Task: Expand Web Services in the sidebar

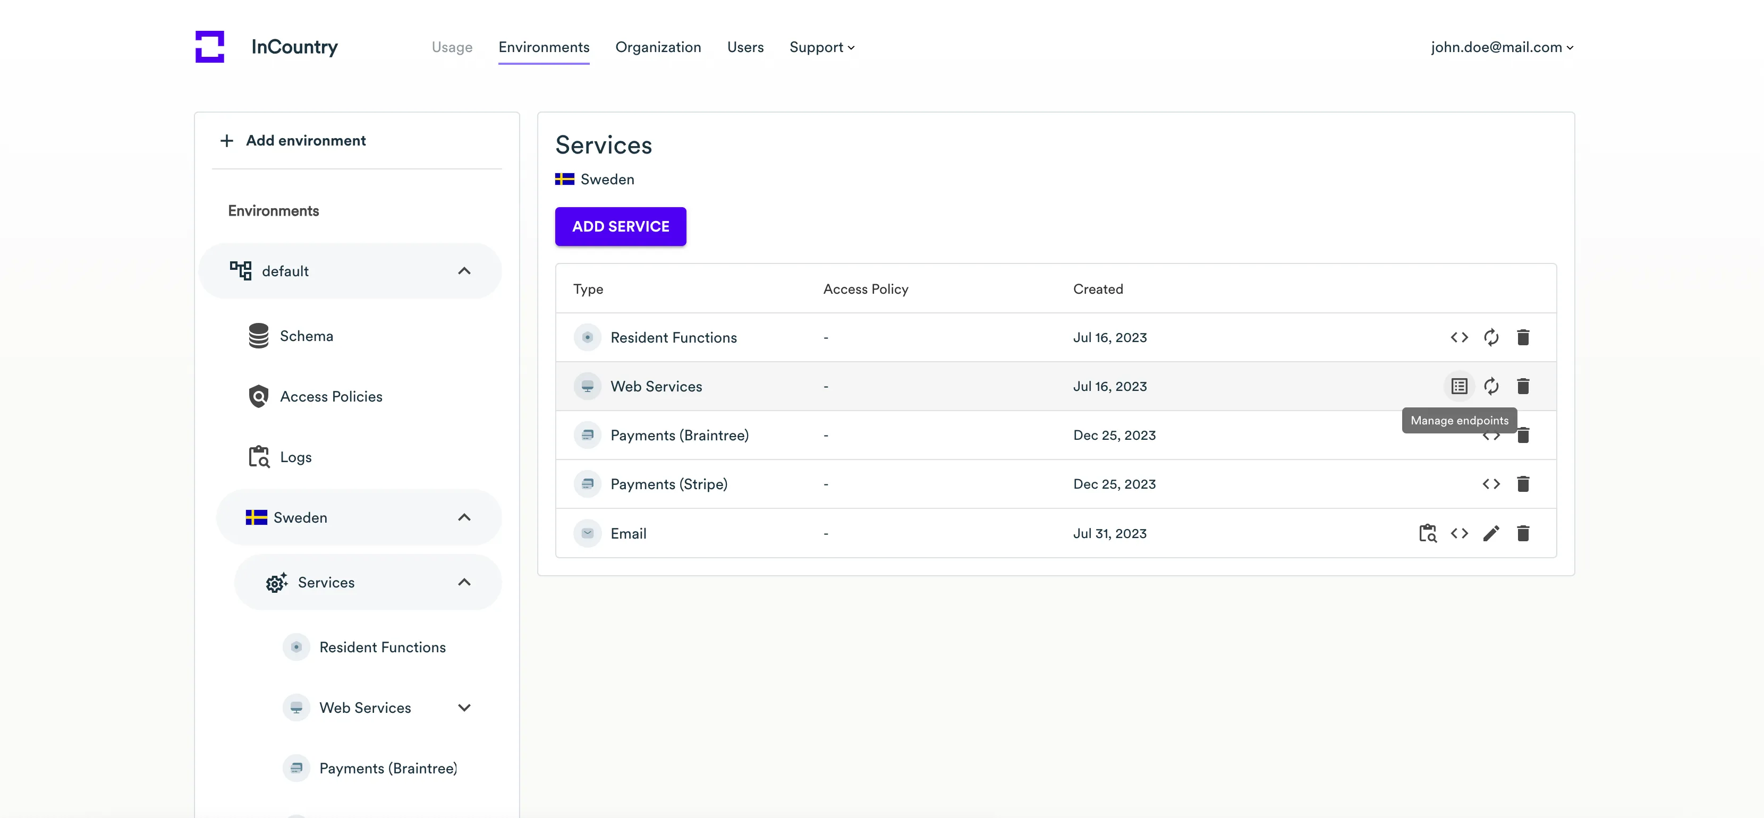Action: pos(464,708)
